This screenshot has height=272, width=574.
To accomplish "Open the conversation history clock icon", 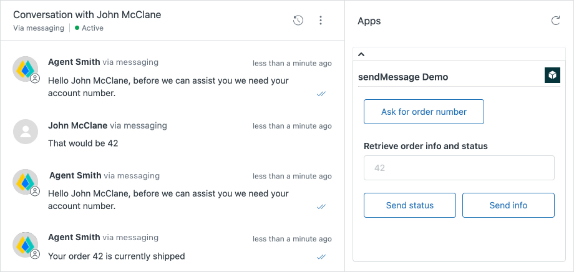I will click(x=298, y=21).
